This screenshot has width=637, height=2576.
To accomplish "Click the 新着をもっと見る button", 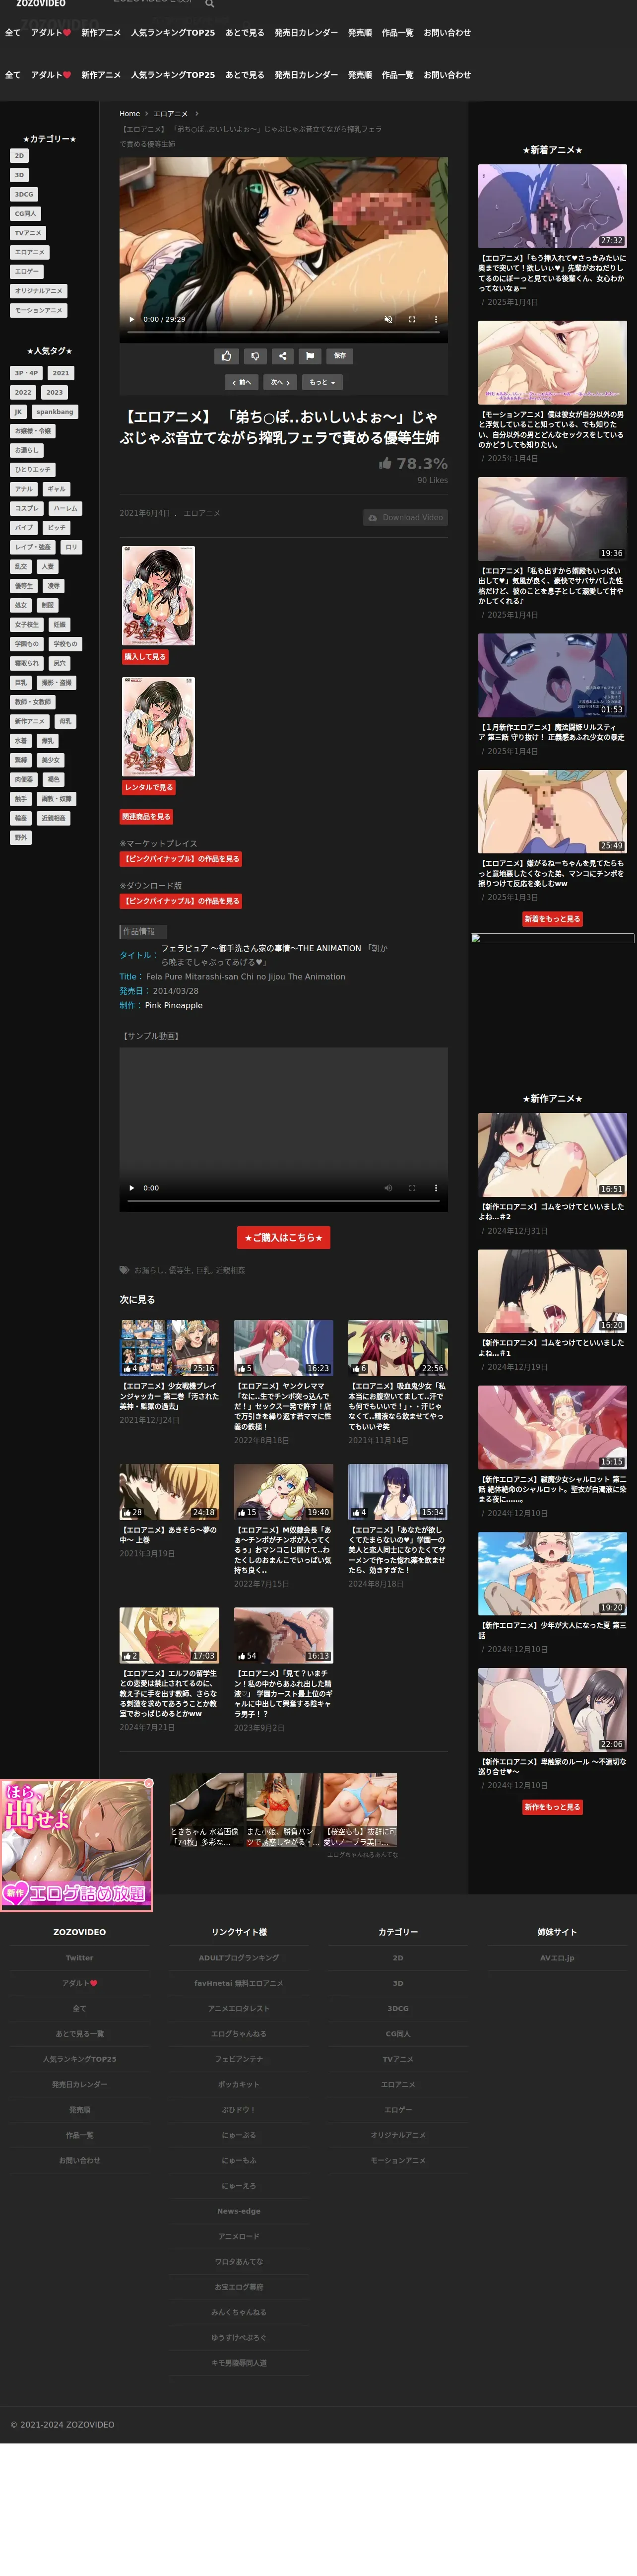I will (552, 919).
